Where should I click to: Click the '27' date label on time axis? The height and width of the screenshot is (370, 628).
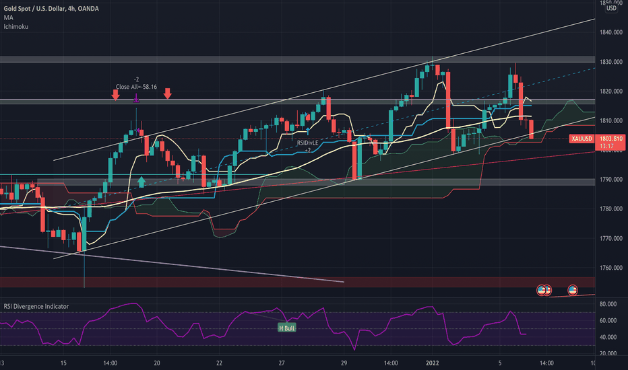point(282,363)
